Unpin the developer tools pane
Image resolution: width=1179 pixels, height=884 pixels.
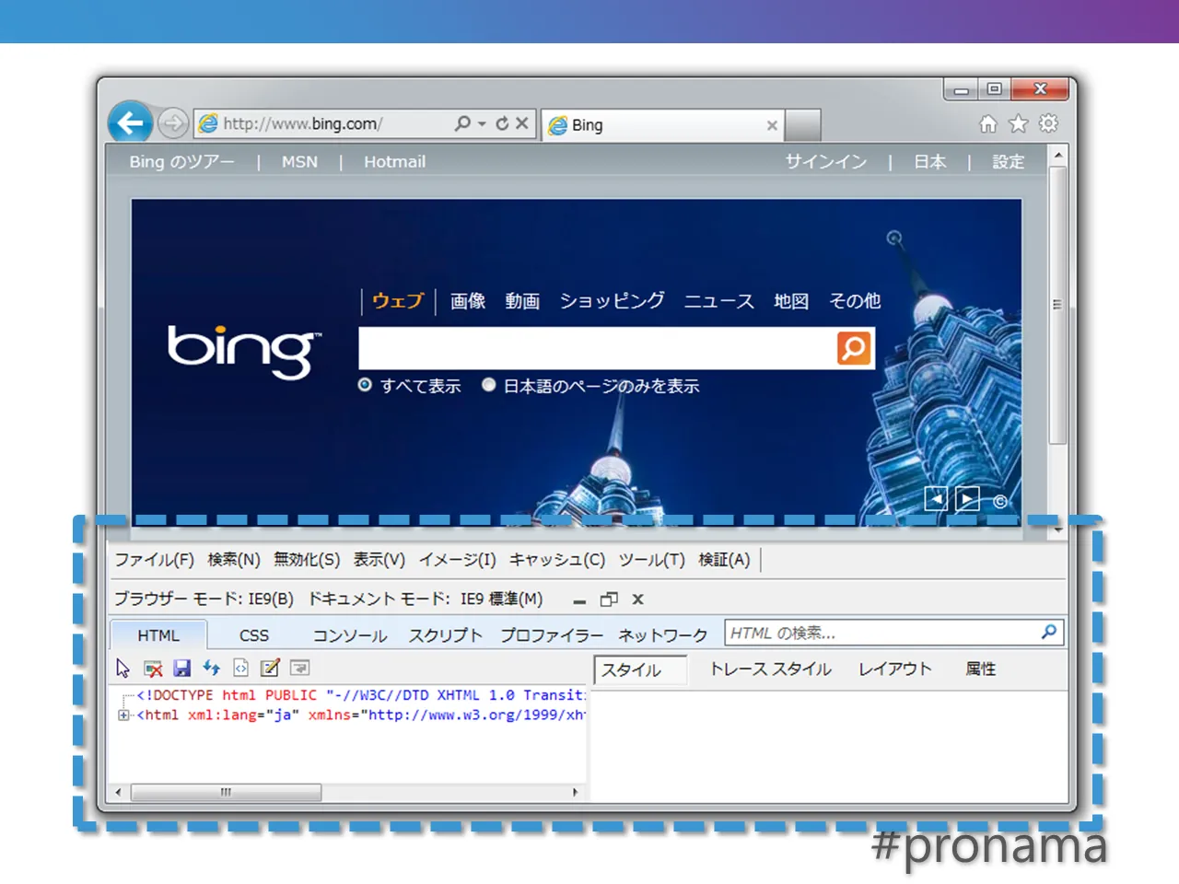click(609, 599)
